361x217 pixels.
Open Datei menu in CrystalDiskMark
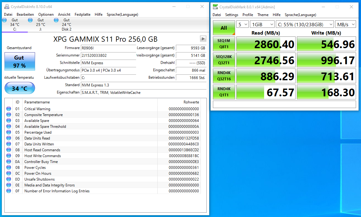coord(217,15)
